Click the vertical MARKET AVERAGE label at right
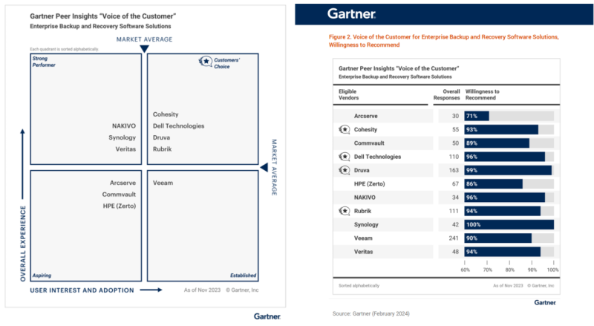594x326 pixels. tap(274, 167)
